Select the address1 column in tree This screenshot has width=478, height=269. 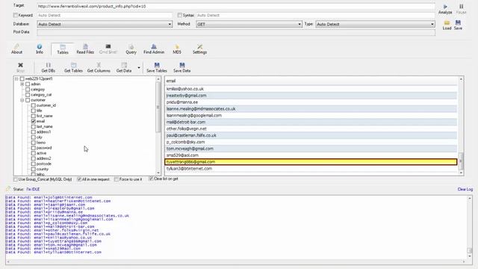coord(43,132)
